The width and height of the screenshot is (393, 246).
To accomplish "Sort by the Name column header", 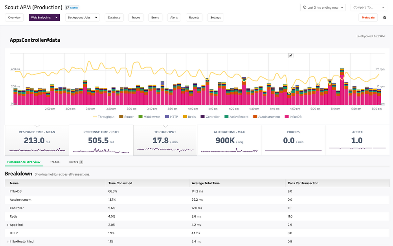I will coord(55,183).
